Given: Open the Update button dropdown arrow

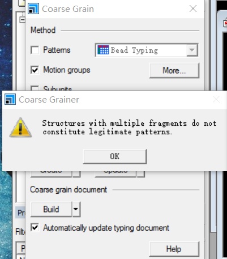Looking at the screenshot, I should point(140,174).
